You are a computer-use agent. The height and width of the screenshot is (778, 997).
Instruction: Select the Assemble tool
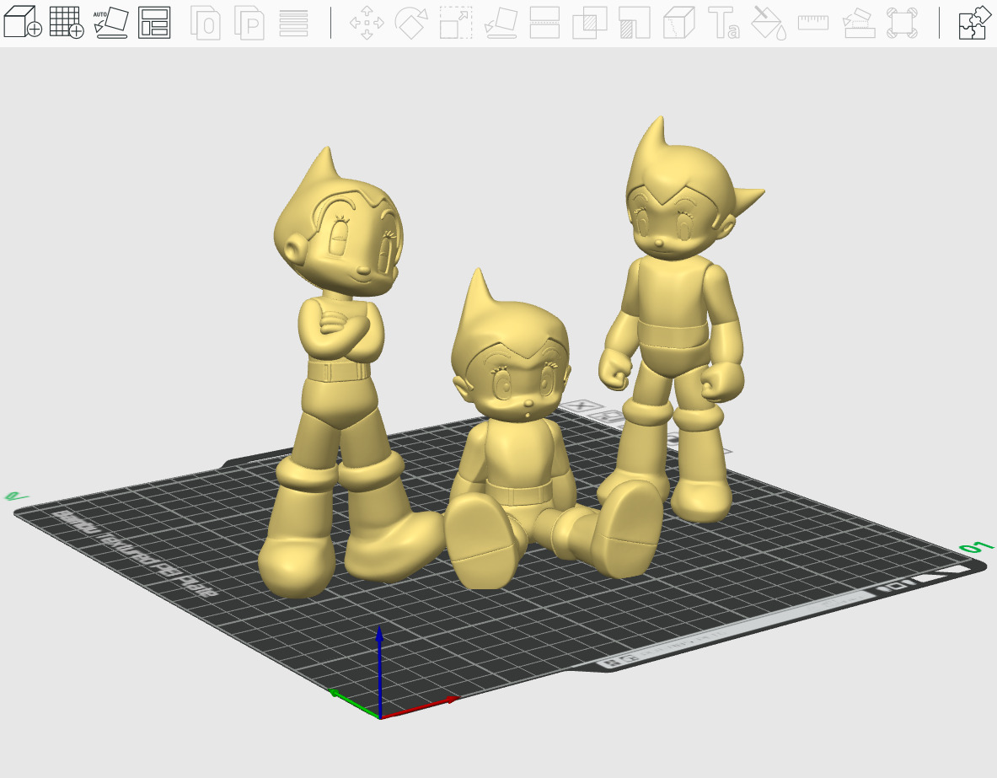pos(858,23)
